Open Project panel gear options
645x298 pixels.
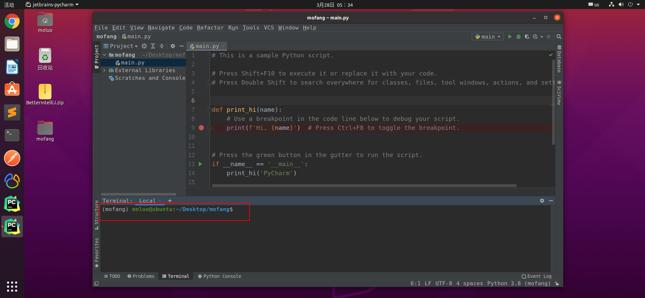173,46
